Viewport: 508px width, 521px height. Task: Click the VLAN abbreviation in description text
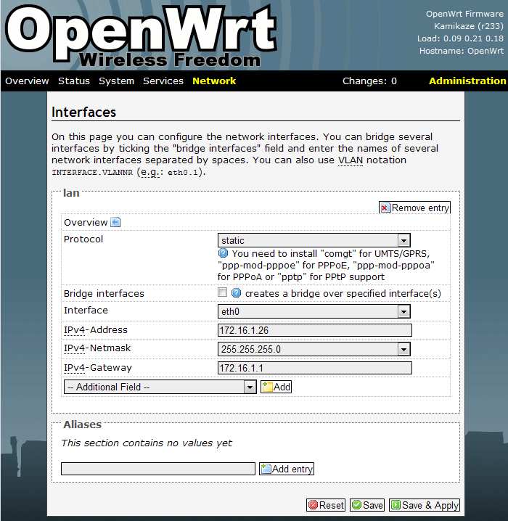[x=351, y=160]
